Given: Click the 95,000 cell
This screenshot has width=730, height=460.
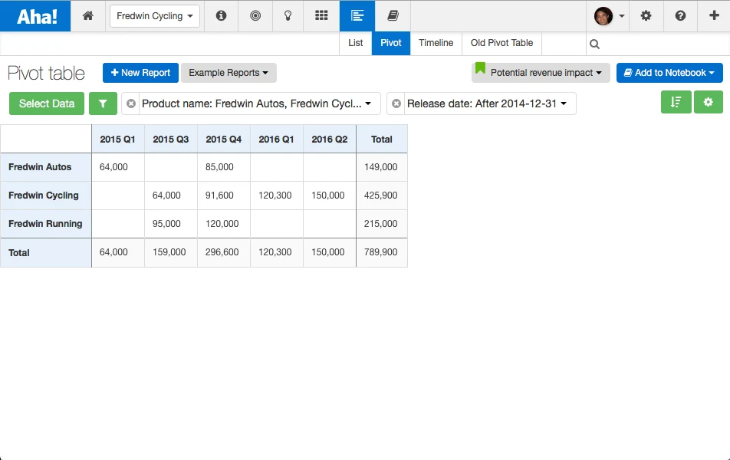Looking at the screenshot, I should click(x=171, y=224).
